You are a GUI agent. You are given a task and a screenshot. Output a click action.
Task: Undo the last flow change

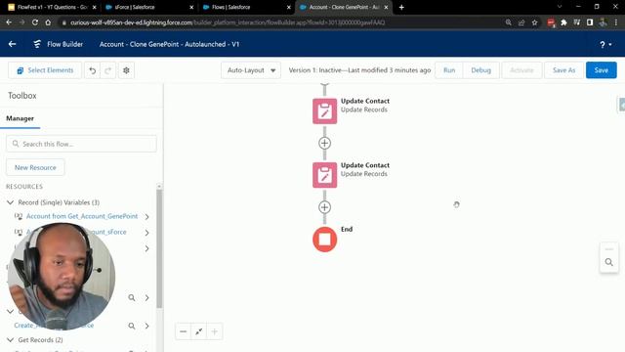93,70
